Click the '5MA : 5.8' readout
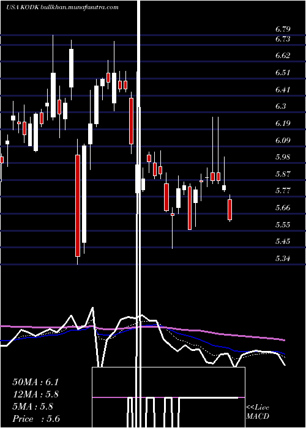This screenshot has width=306, height=428. (x=33, y=407)
